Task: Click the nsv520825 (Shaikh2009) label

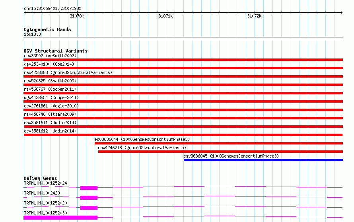Action: pos(50,81)
